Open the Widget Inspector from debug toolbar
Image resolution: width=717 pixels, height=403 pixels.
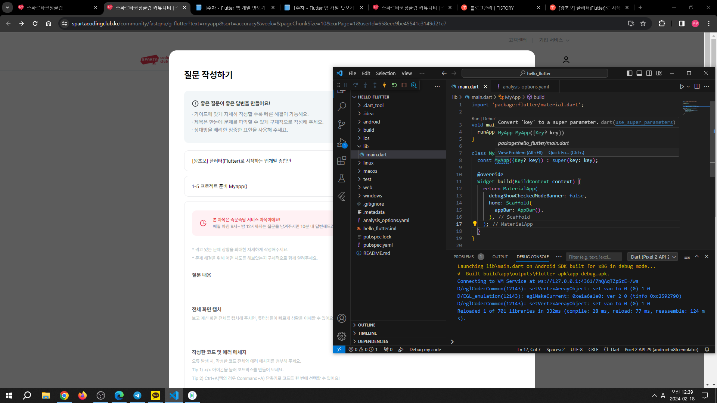[x=414, y=85]
